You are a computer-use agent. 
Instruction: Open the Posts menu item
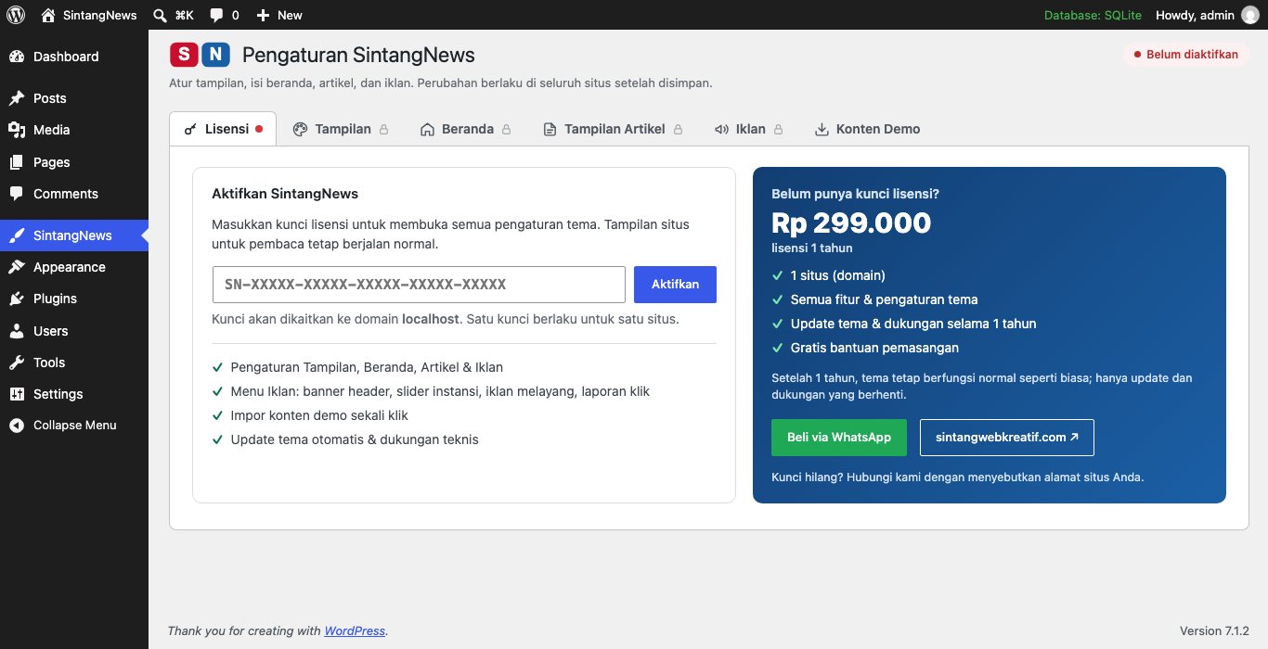tap(74, 98)
